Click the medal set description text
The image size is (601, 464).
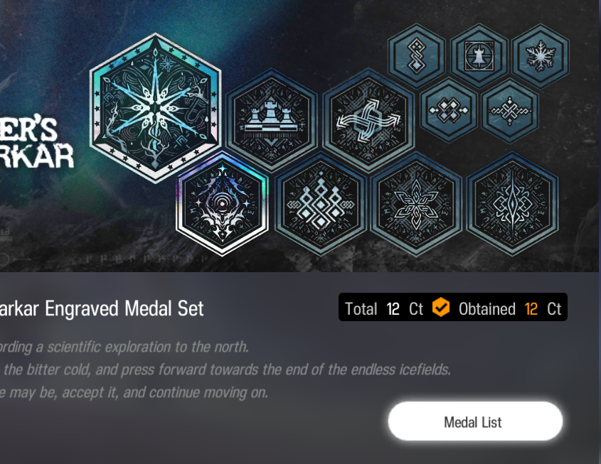point(225,369)
